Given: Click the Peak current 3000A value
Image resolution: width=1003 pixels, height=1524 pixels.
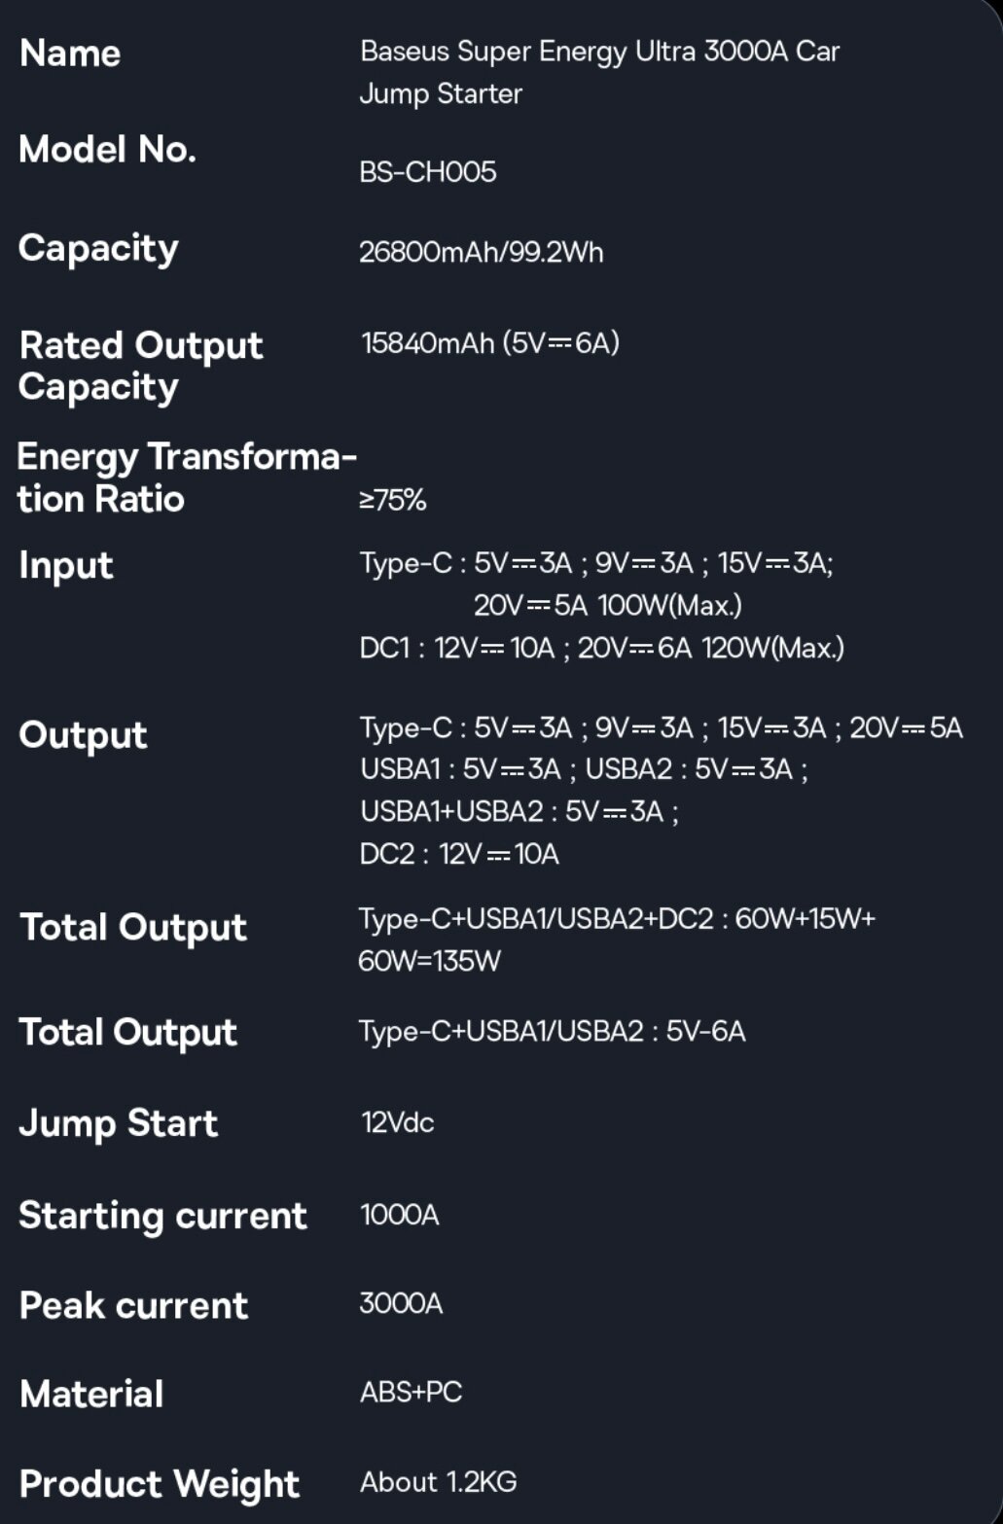Looking at the screenshot, I should [401, 1303].
